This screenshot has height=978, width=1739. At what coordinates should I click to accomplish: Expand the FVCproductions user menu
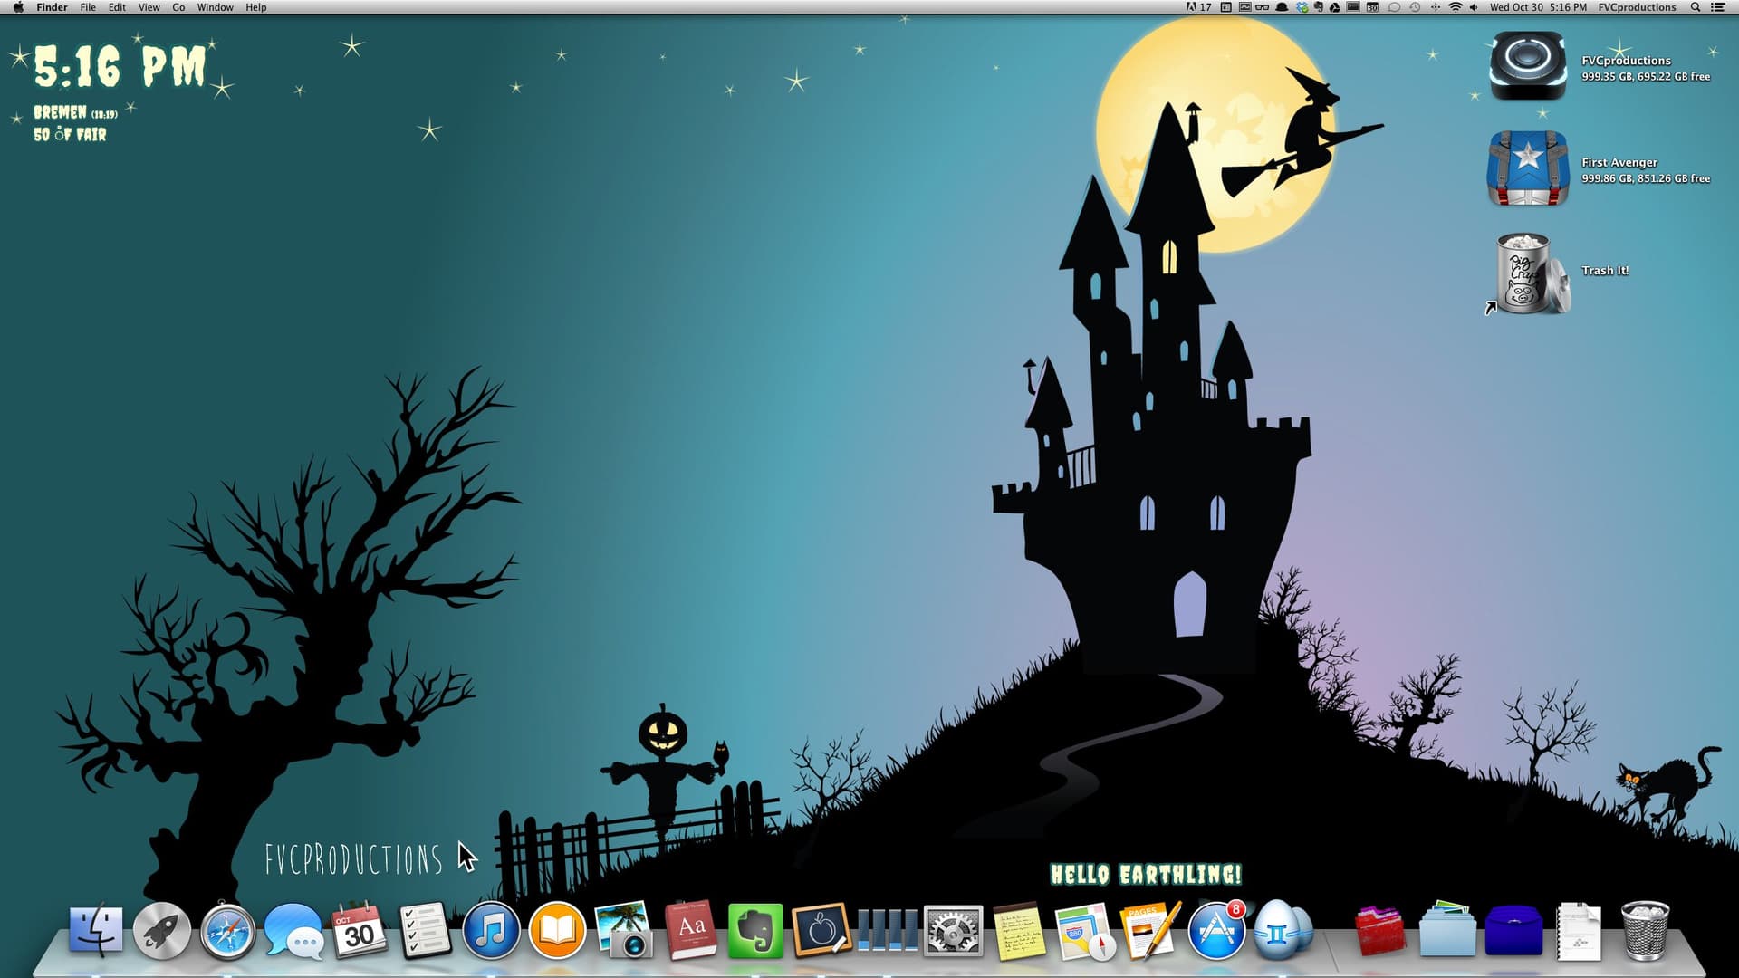point(1636,7)
